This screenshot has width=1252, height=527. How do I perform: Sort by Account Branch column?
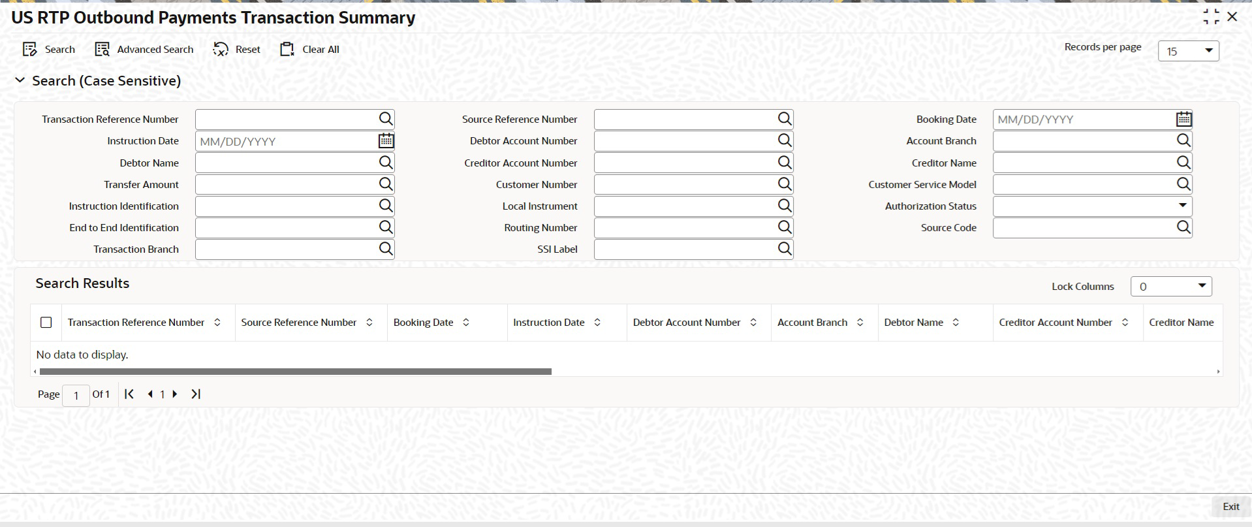tap(860, 322)
